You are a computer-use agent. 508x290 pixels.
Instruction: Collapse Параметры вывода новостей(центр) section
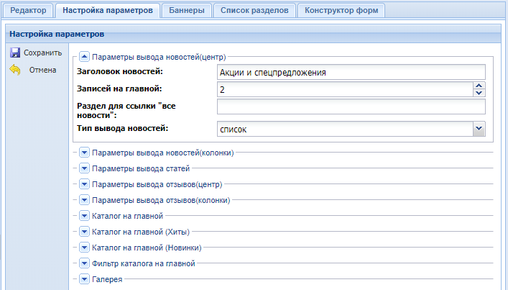(x=84, y=57)
